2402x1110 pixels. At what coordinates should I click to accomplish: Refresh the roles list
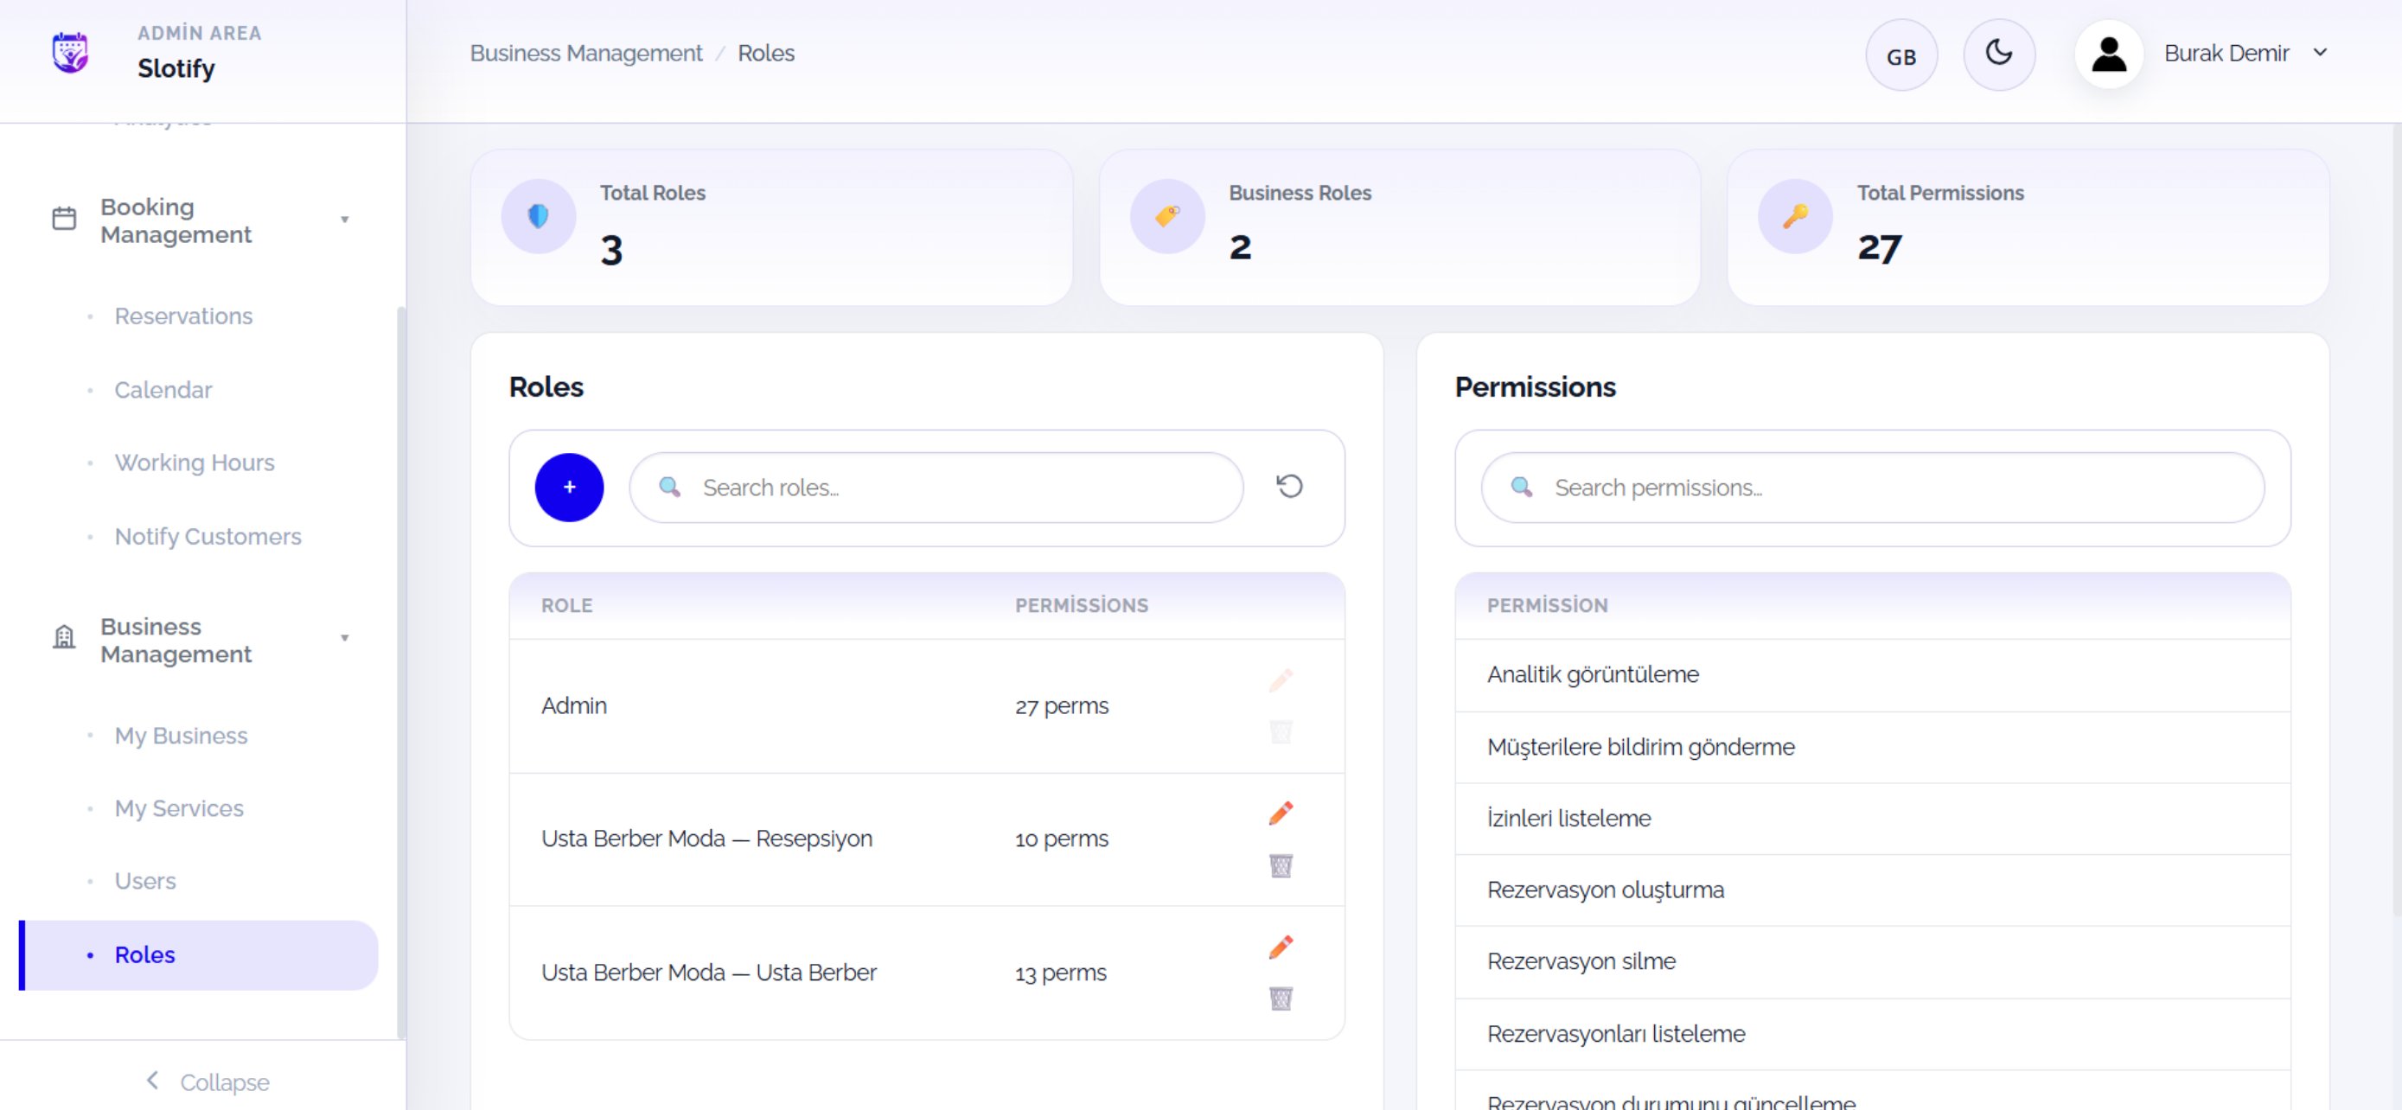[1288, 487]
